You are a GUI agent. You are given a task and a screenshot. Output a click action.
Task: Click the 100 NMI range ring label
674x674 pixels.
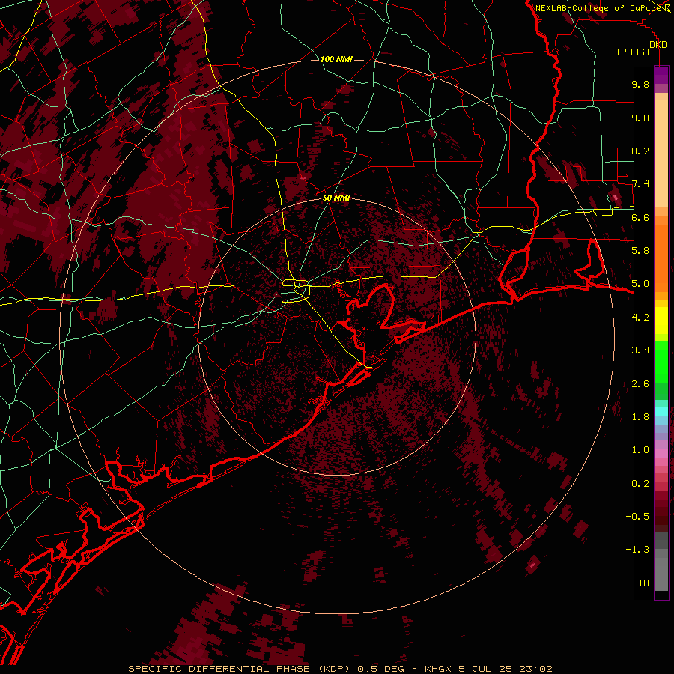(336, 59)
